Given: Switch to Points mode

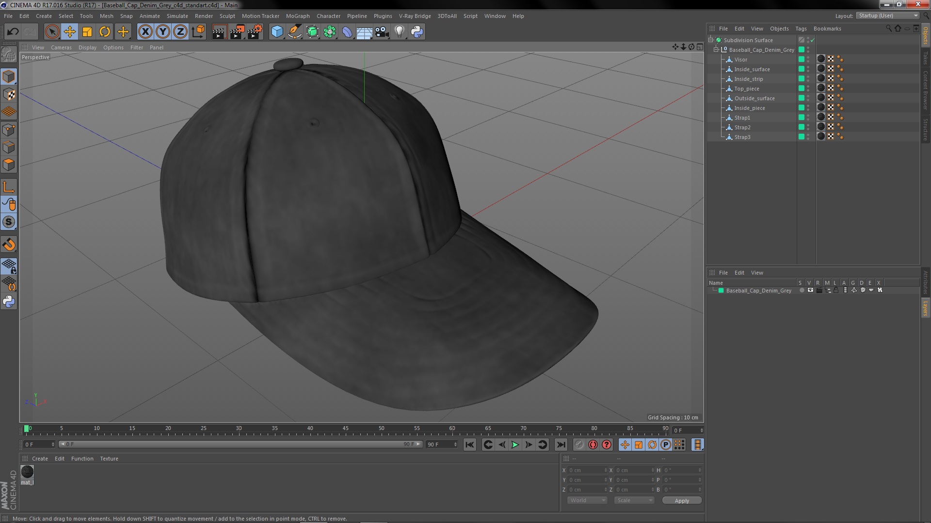Looking at the screenshot, I should [x=9, y=130].
